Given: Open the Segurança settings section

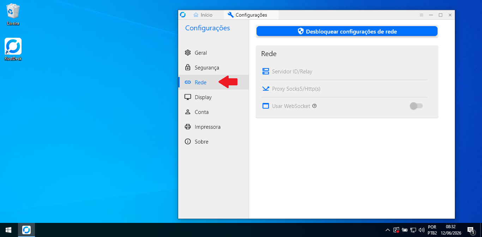Looking at the screenshot, I should (213, 67).
